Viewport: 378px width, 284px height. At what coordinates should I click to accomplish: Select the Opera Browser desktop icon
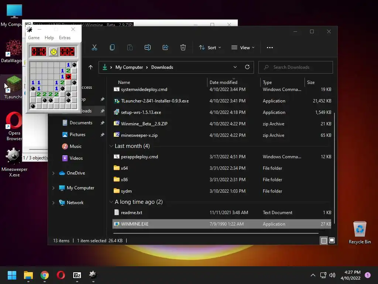14,126
